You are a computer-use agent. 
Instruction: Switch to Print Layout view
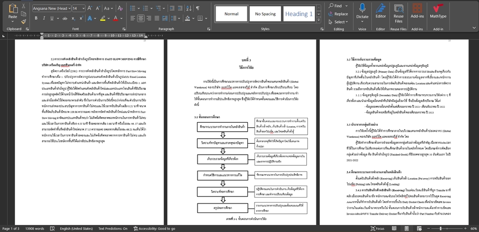click(x=407, y=229)
